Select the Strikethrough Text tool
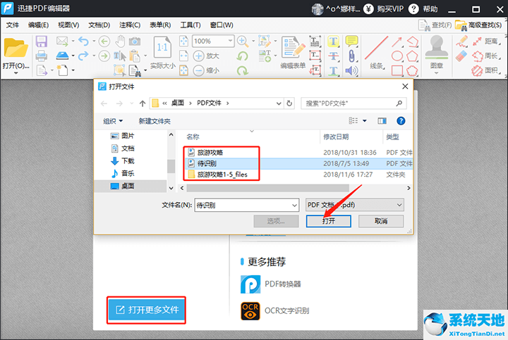 point(333,56)
